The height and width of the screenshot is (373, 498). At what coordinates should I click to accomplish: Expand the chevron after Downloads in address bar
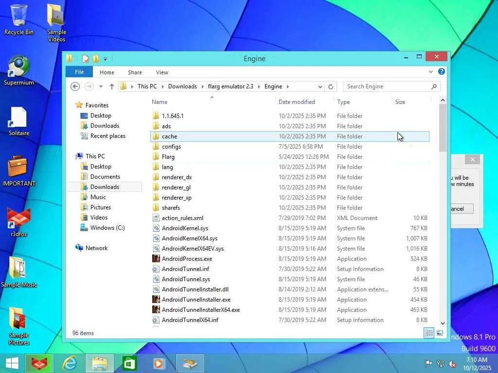[x=202, y=86]
